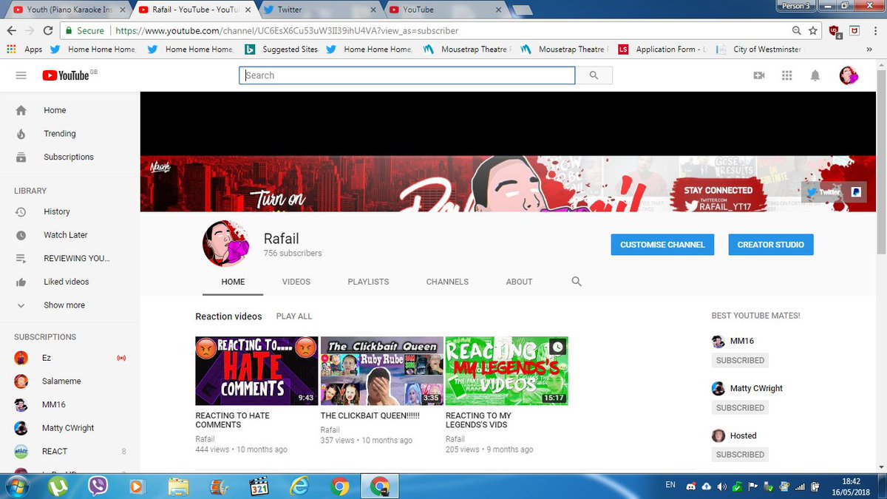Open REACTING TO HATE COMMENTS thumbnail

click(x=256, y=371)
